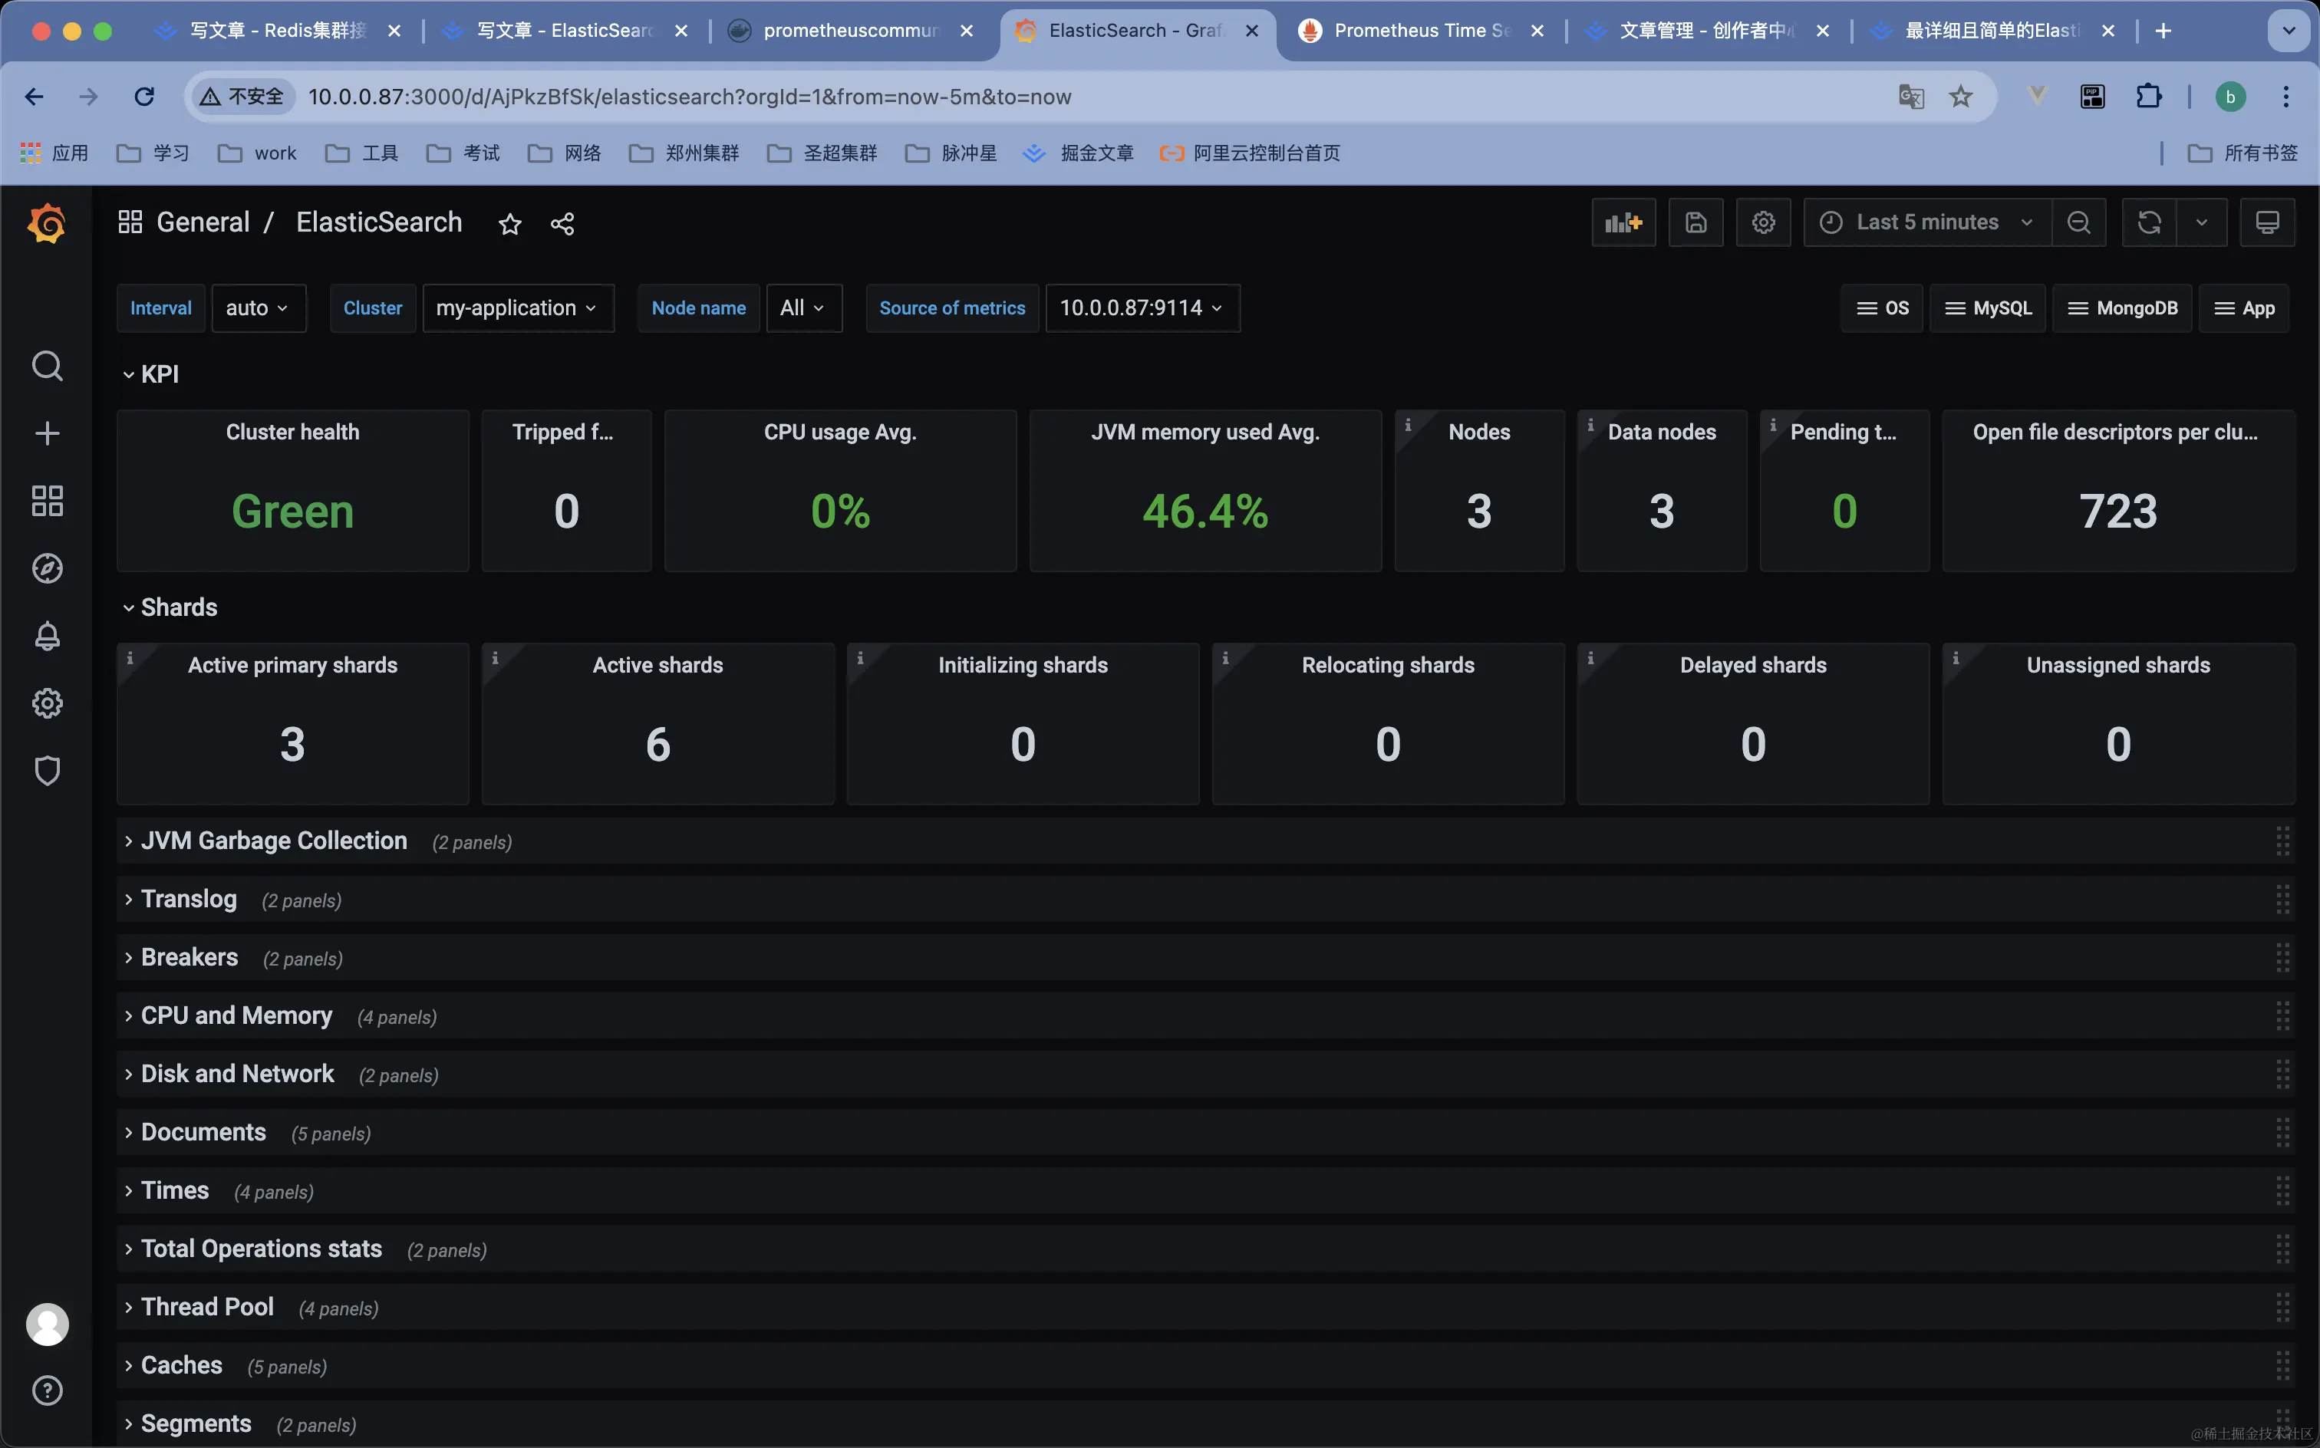Open the Help question mark icon
The image size is (2320, 1448).
47,1390
